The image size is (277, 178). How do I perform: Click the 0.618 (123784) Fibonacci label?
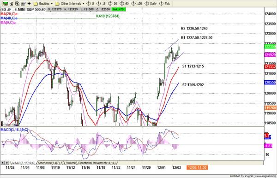click(x=108, y=16)
